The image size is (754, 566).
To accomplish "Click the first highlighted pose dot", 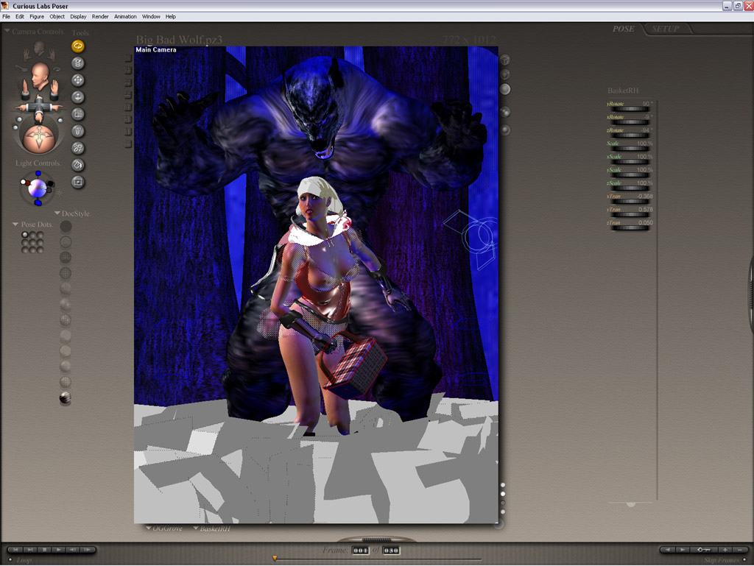I will click(25, 235).
